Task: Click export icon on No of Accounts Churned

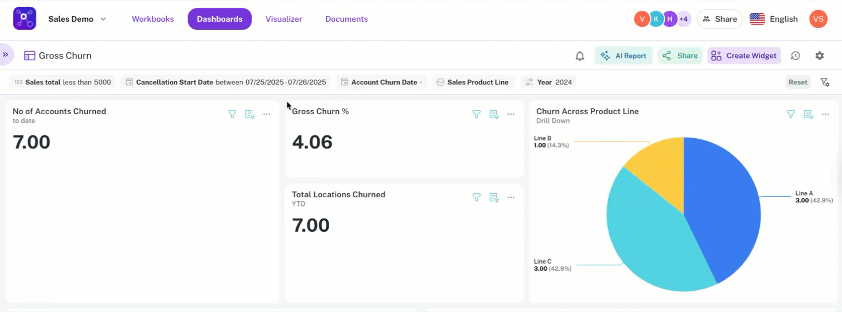Action: click(x=250, y=114)
